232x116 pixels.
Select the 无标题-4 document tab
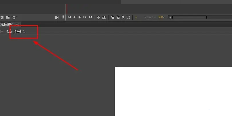point(7,24)
